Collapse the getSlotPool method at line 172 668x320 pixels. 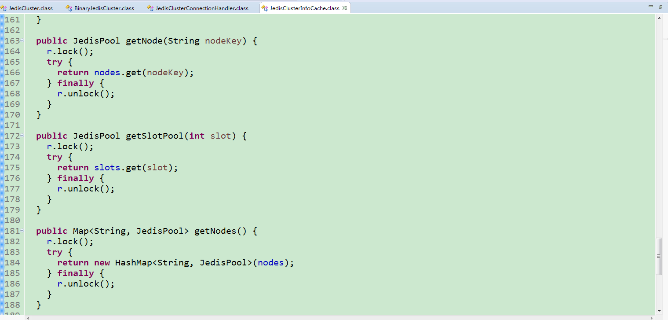click(22, 136)
